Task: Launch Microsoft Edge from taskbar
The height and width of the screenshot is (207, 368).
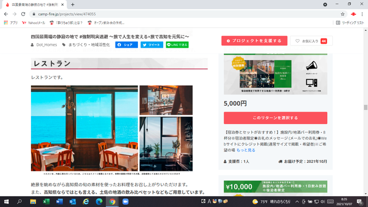Action: (x=99, y=202)
